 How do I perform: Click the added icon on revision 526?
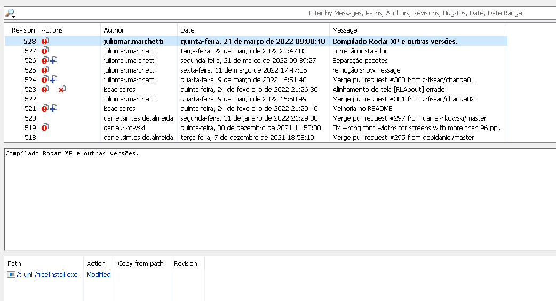[x=53, y=60]
